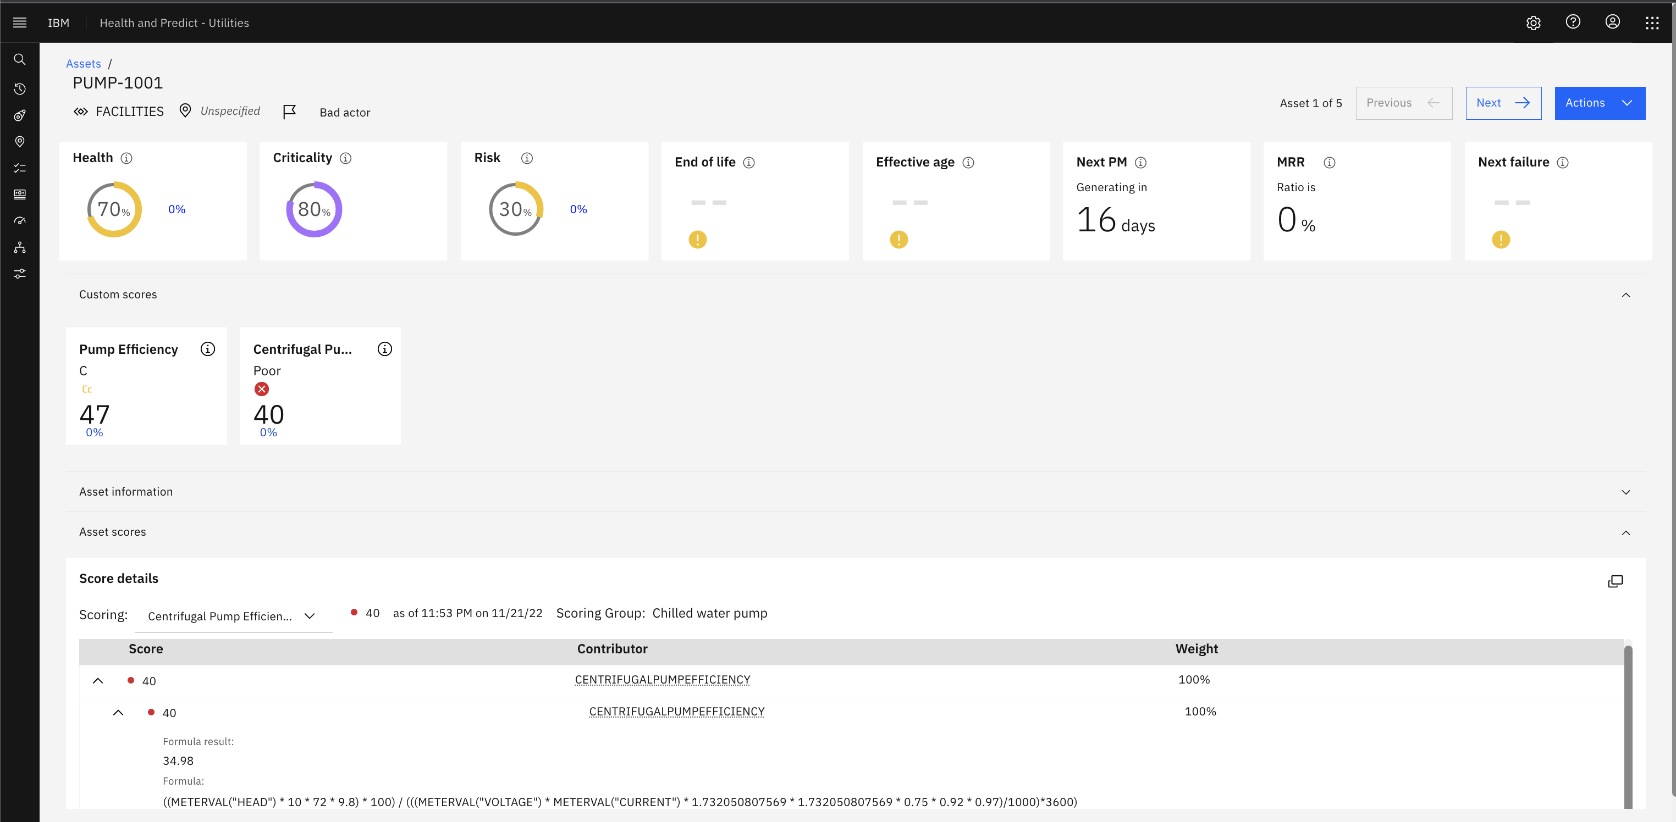This screenshot has height=822, width=1676.
Task: Click the Pump Efficiency info icon
Action: tap(207, 349)
